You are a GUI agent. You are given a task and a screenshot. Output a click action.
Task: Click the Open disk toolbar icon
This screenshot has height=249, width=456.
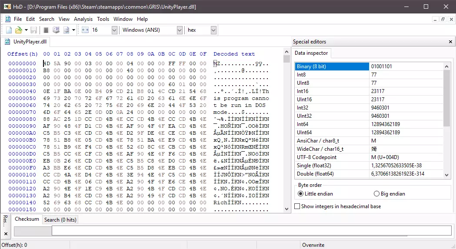click(x=56, y=30)
